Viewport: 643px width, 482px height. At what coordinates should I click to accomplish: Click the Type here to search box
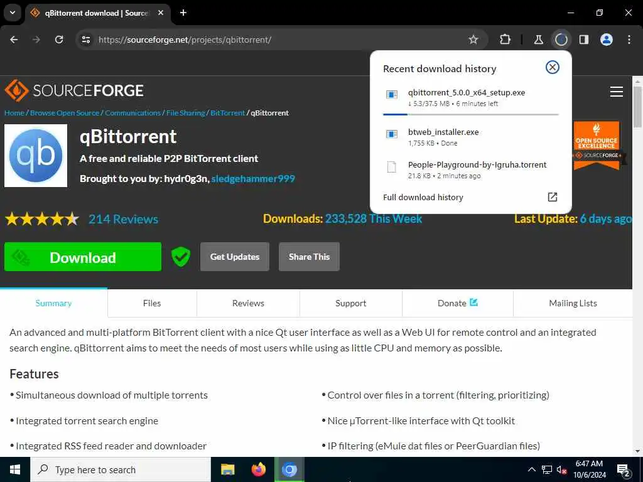tap(121, 469)
